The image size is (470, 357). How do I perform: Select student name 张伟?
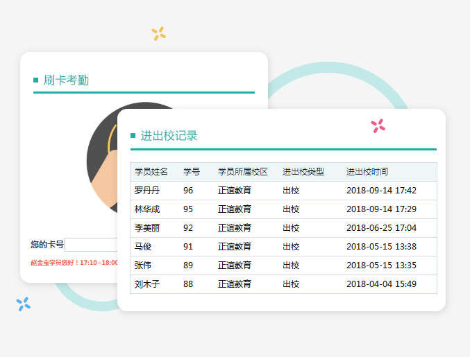(143, 265)
